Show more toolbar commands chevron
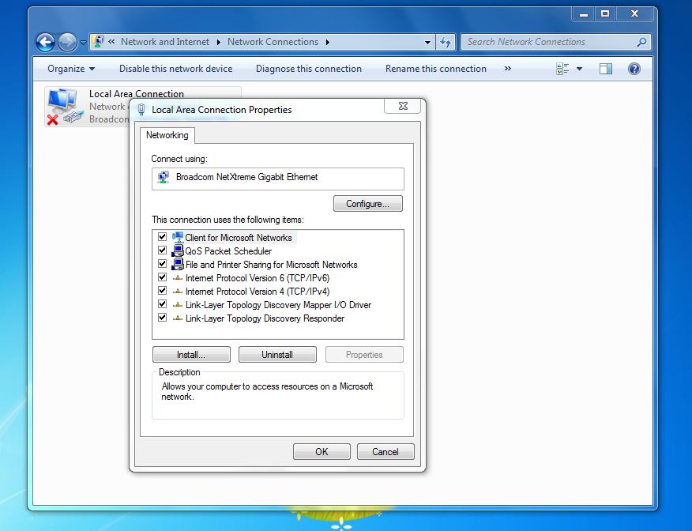 pos(507,69)
